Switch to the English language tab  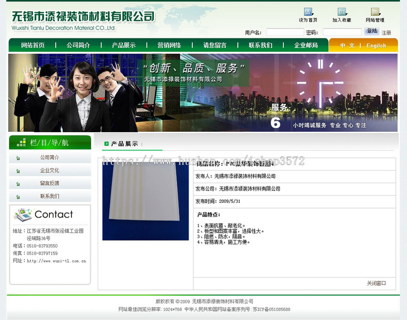pyautogui.click(x=376, y=45)
